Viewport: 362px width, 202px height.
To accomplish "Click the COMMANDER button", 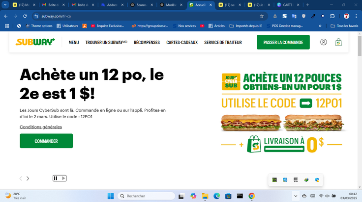I will [x=46, y=141].
